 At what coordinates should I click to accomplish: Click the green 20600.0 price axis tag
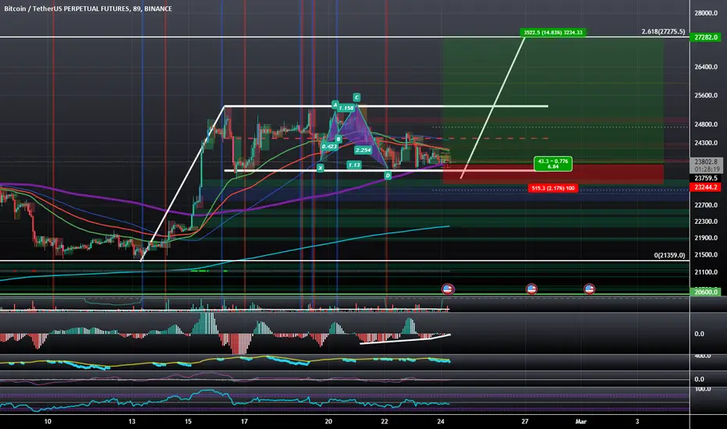coord(706,292)
